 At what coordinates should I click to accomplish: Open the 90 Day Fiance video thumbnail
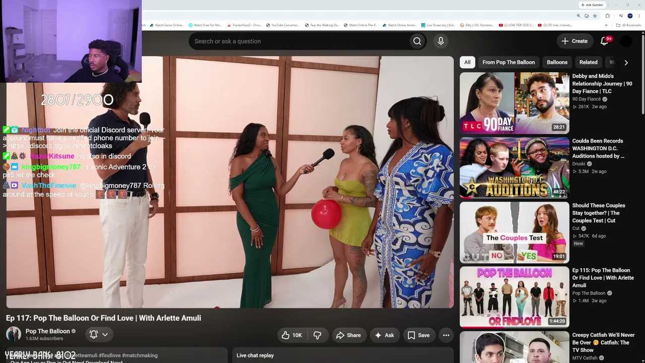click(514, 103)
